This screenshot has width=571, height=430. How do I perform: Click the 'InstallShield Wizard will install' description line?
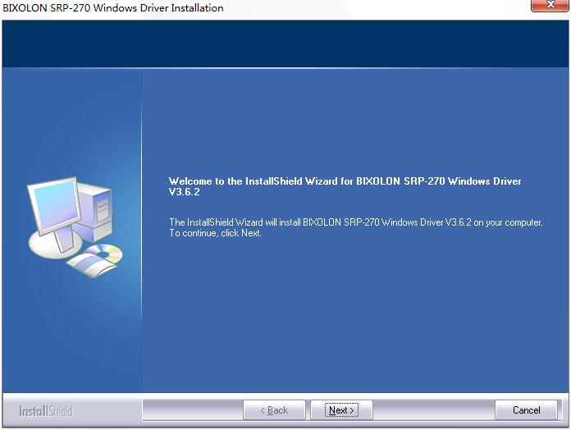click(355, 222)
